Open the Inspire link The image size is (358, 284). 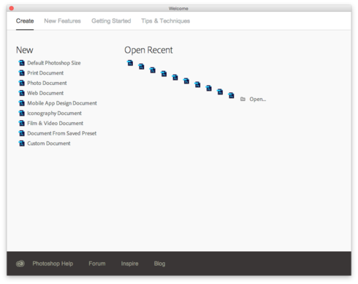[129, 264]
